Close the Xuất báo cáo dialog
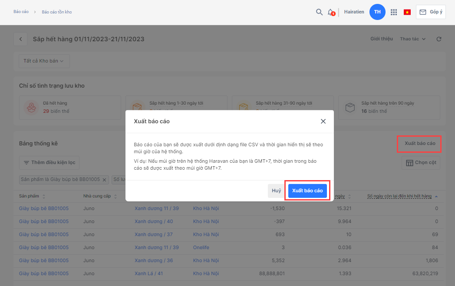Screen dimensions: 455x286 coord(323,122)
